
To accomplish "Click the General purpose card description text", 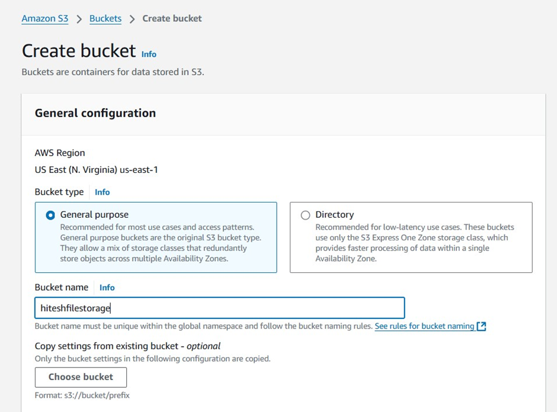I will (x=161, y=243).
